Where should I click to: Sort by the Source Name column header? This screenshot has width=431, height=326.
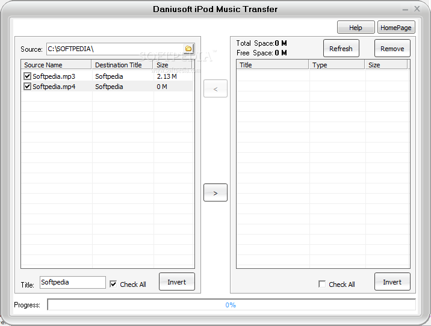click(x=56, y=65)
